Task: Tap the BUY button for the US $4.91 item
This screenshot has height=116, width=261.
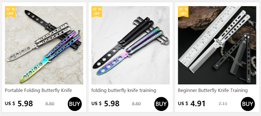Action: coord(248,104)
